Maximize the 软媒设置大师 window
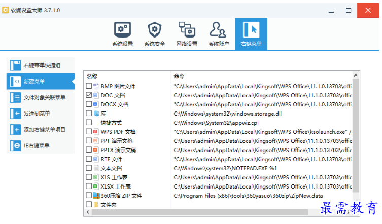Viewport: 382px width, 224px height. [x=349, y=11]
